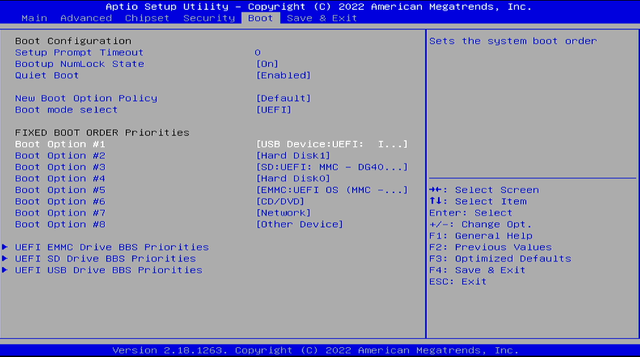The height and width of the screenshot is (357, 640).
Task: Select Boot Option #5 row
Action: [60, 190]
